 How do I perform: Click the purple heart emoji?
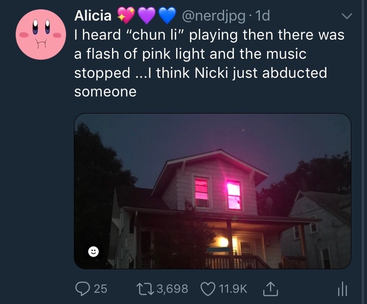pos(146,16)
